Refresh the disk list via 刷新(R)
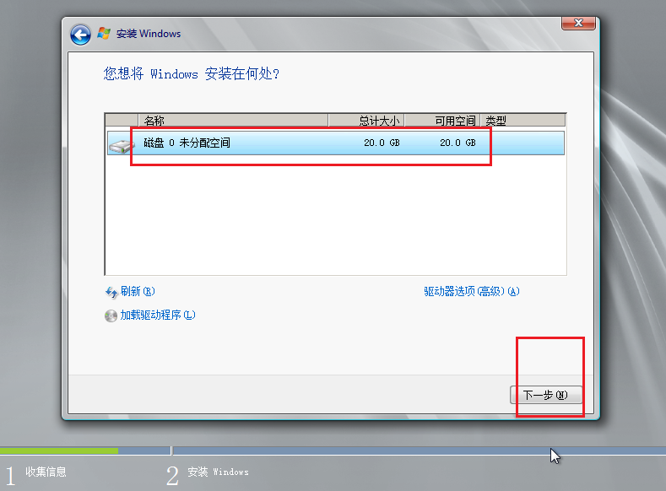666x491 pixels. coord(138,292)
